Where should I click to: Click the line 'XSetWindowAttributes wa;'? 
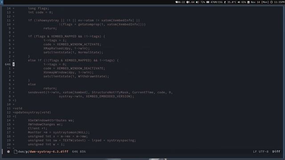(51, 120)
